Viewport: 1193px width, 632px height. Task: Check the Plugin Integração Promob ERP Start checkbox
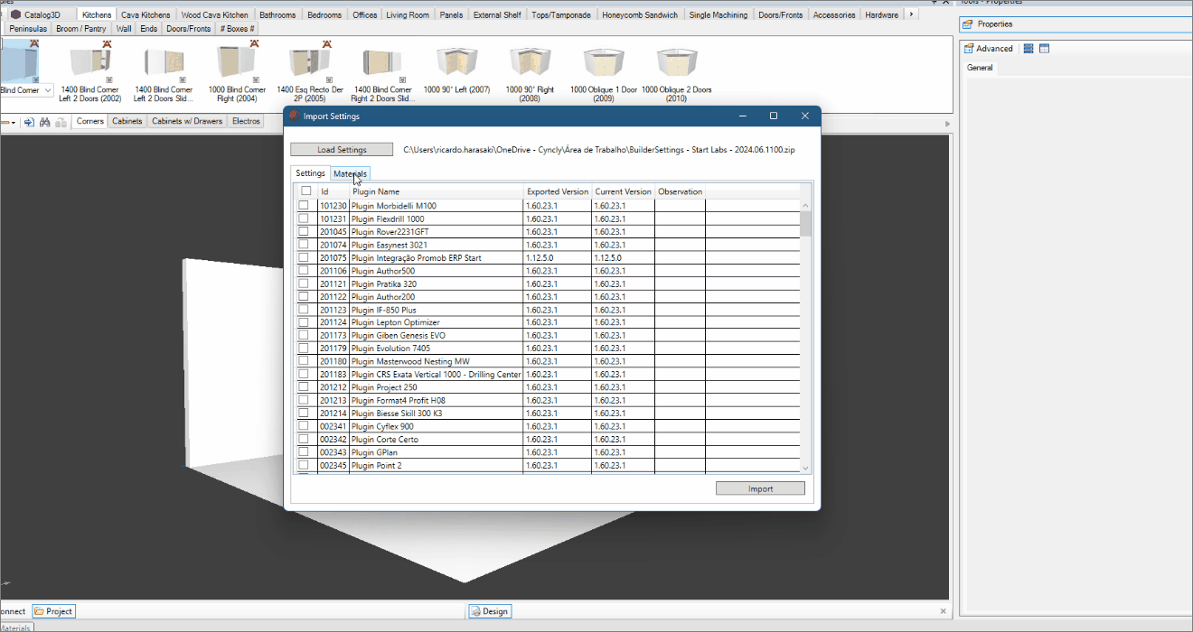pyautogui.click(x=304, y=257)
